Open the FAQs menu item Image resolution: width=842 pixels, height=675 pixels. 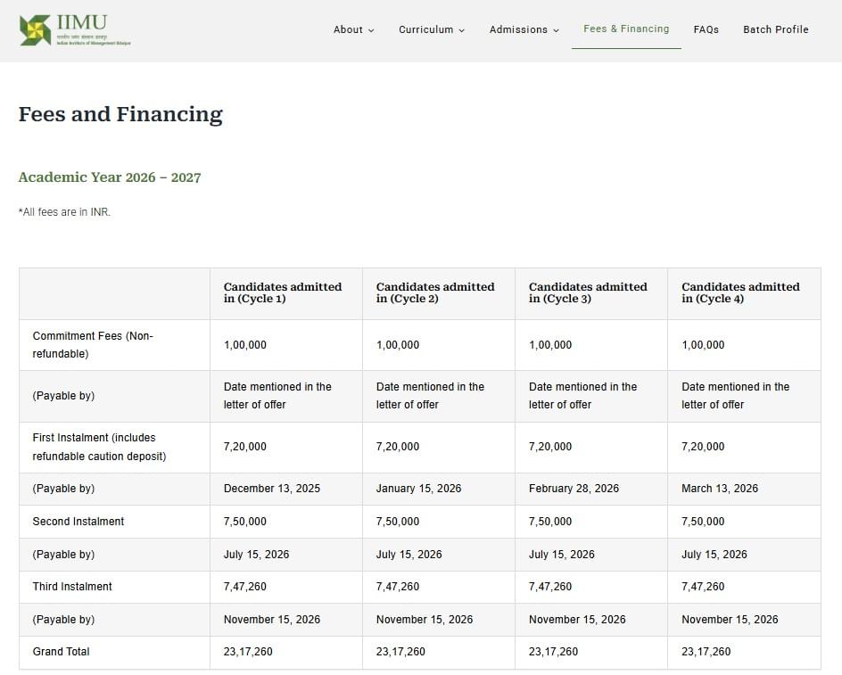click(706, 29)
